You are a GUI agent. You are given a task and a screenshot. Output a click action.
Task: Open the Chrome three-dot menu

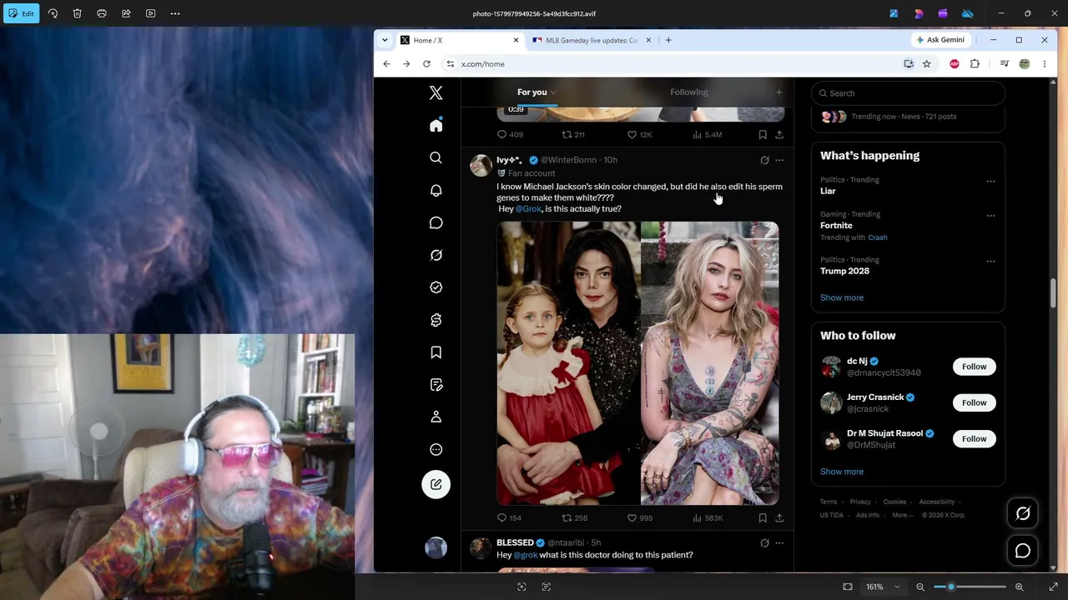click(1044, 64)
